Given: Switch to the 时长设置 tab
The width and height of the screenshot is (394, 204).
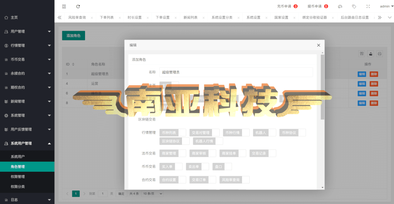Looking at the screenshot, I should (x=134, y=18).
